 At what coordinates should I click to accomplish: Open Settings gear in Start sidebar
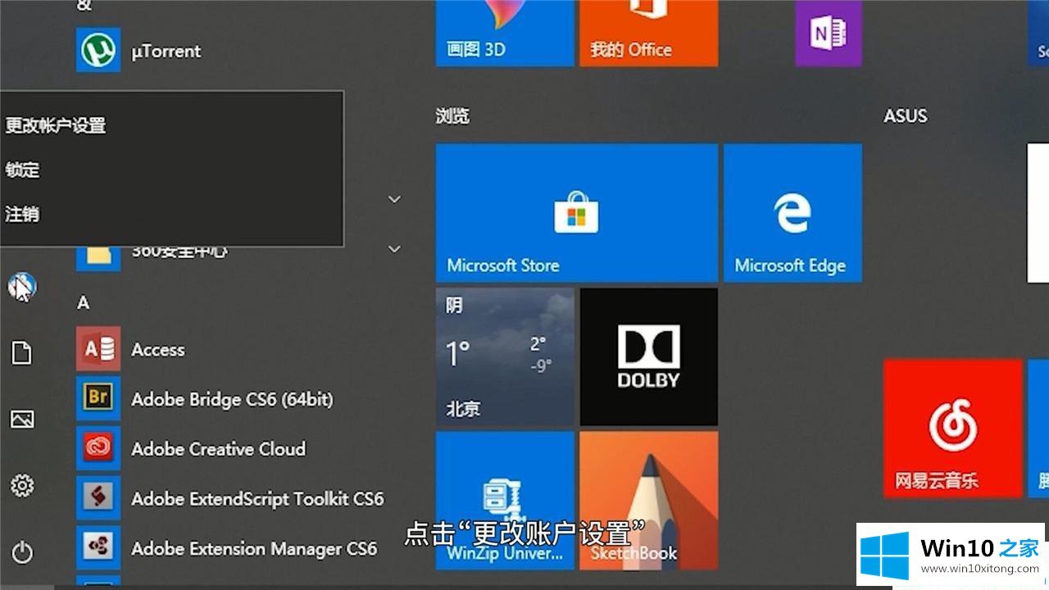(x=22, y=486)
